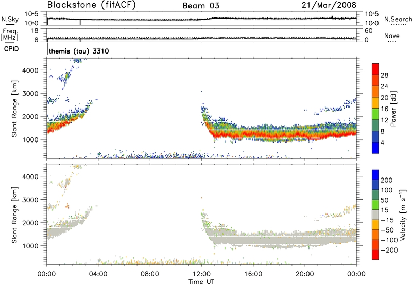The width and height of the screenshot is (412, 285).
Task: Click the "Slant Range [km]" label of power panel
Action: click(x=14, y=109)
